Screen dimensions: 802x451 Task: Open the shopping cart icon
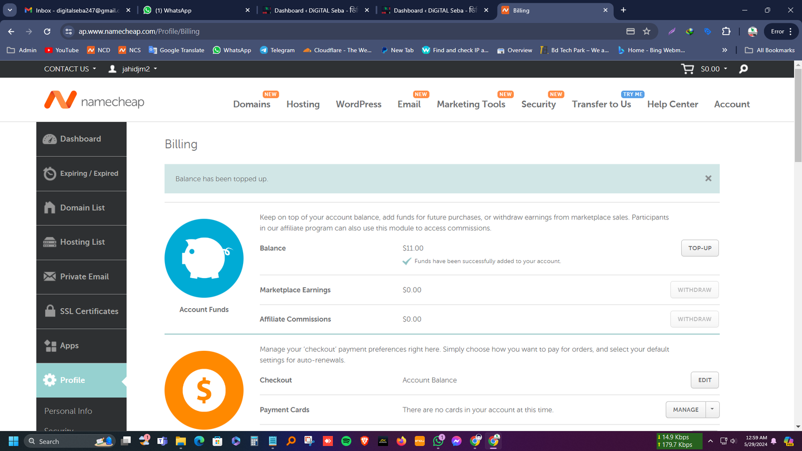(x=687, y=69)
